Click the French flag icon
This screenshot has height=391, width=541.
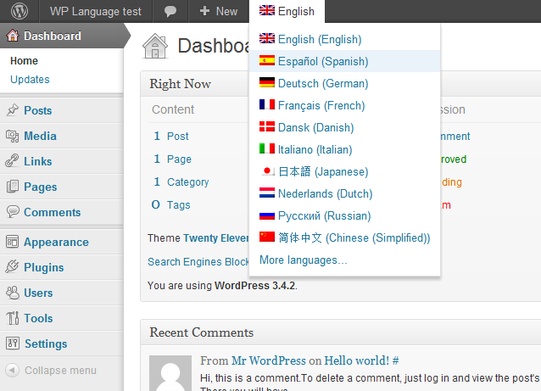(267, 104)
